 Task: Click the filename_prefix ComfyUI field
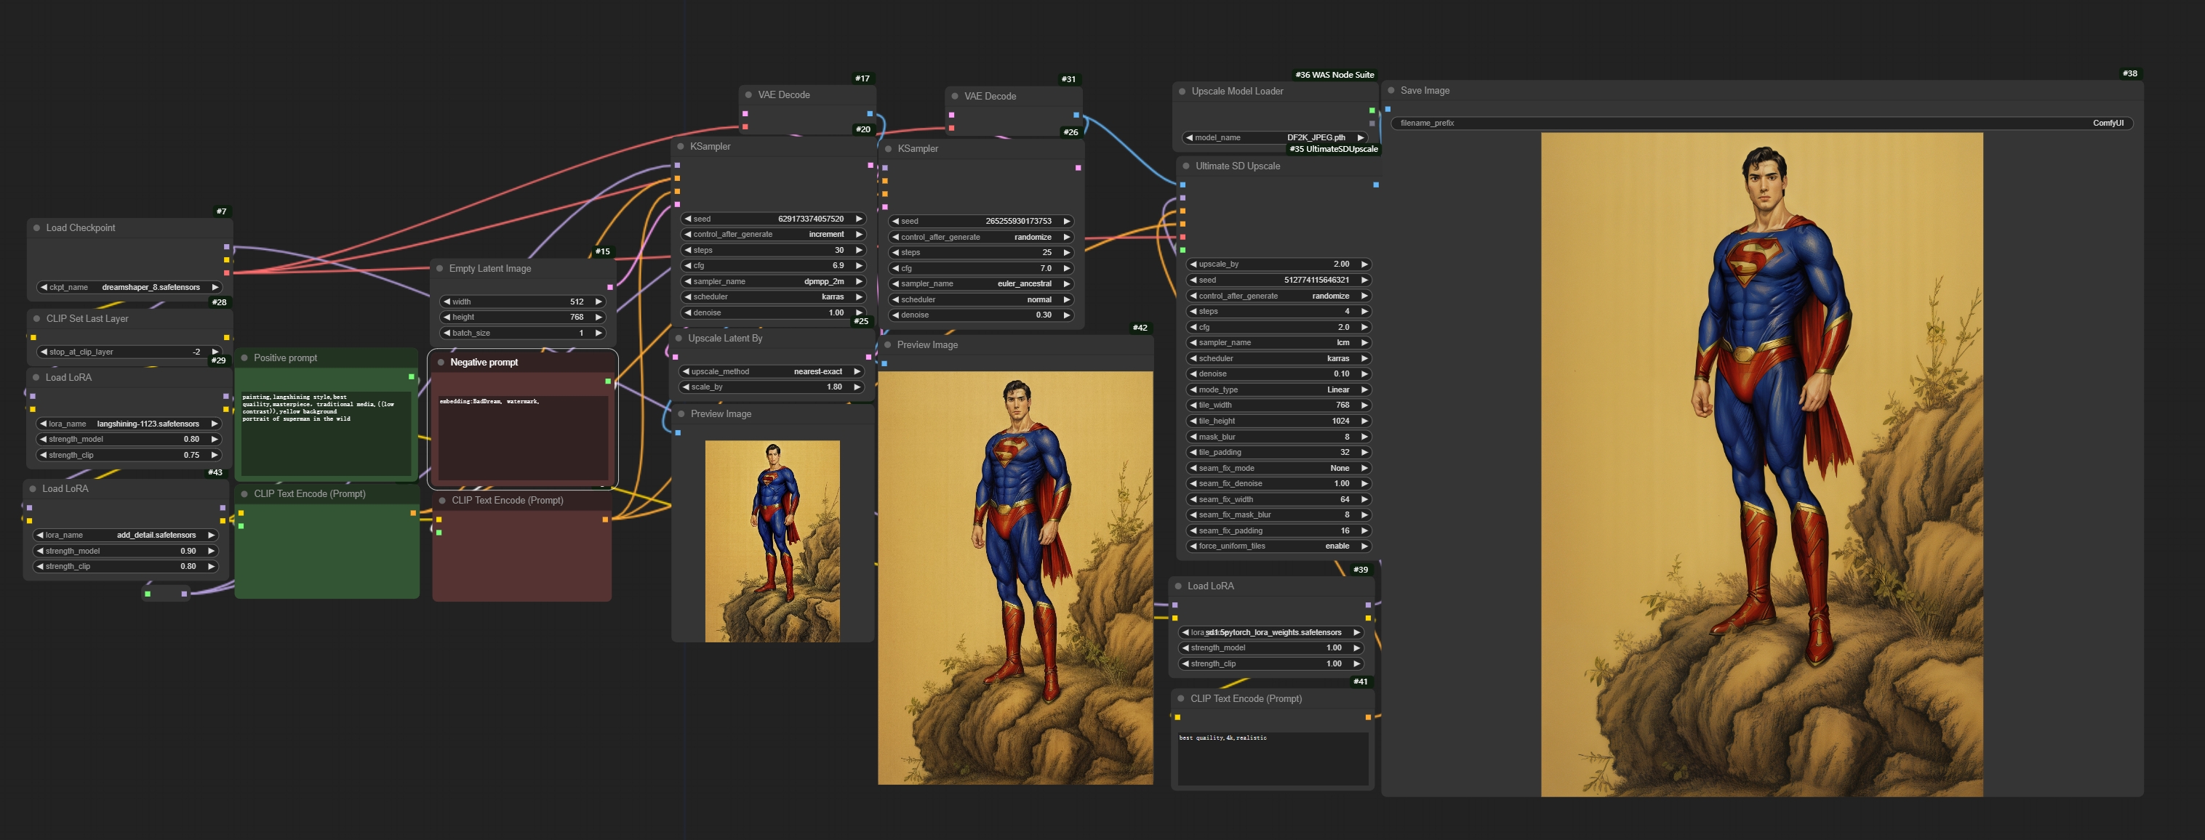pyautogui.click(x=1762, y=124)
